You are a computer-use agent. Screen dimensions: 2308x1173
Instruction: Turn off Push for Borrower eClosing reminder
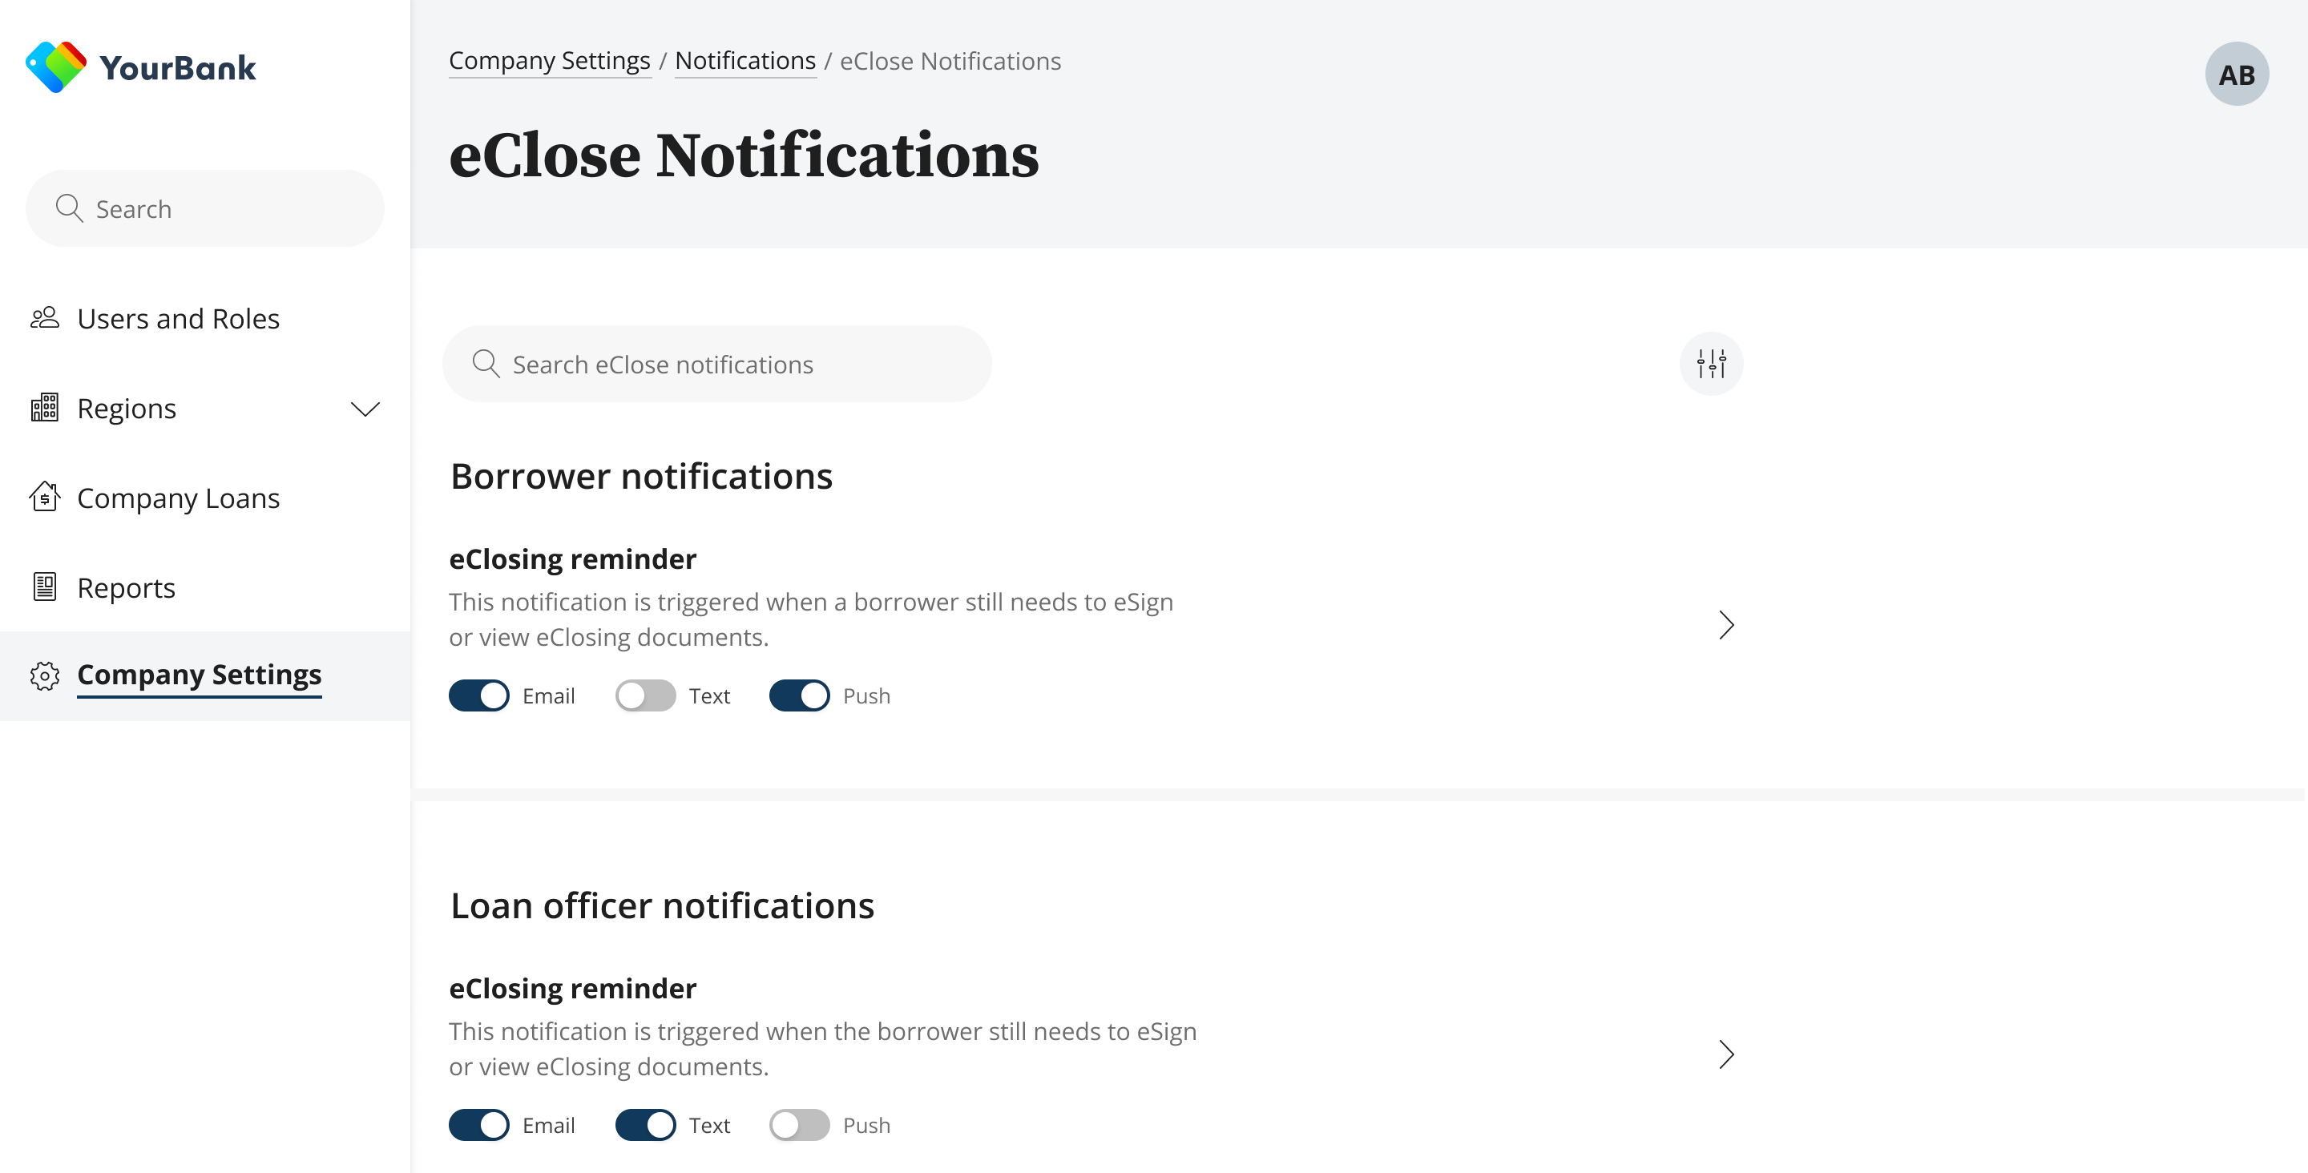click(x=799, y=695)
